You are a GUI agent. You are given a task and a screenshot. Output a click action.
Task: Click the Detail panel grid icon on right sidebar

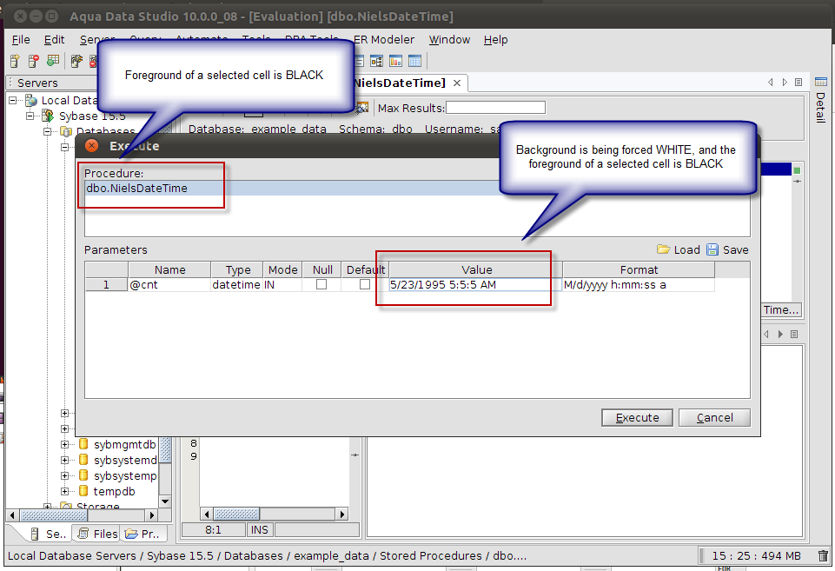pos(820,82)
